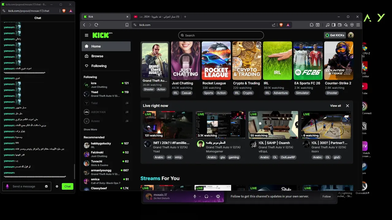The image size is (392, 220).
Task: Select Following in the Kick sidebar menu
Action: tap(106, 66)
